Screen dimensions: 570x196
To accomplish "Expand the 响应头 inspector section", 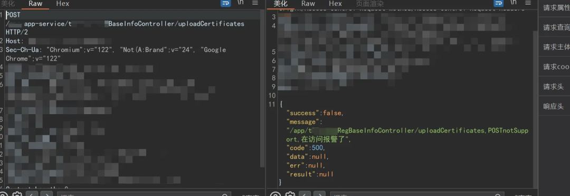I will pyautogui.click(x=554, y=106).
